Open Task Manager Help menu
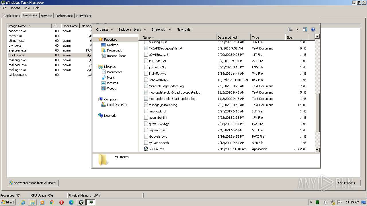367x206 pixels. tap(36, 8)
